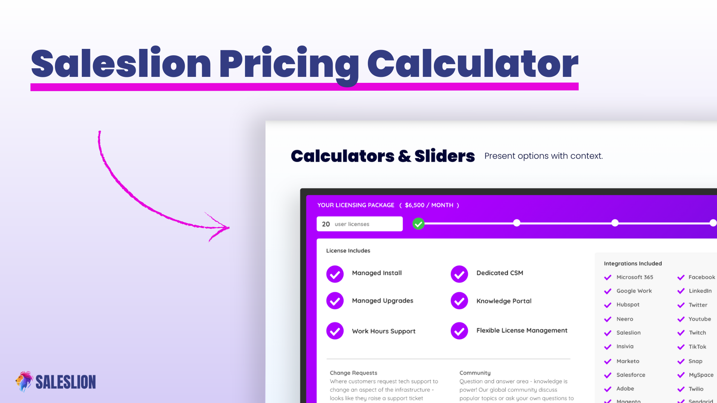The image size is (717, 403).
Task: Click the Work Hours Support checkmark icon
Action: [x=334, y=330]
